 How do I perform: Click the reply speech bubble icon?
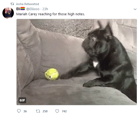point(19,111)
